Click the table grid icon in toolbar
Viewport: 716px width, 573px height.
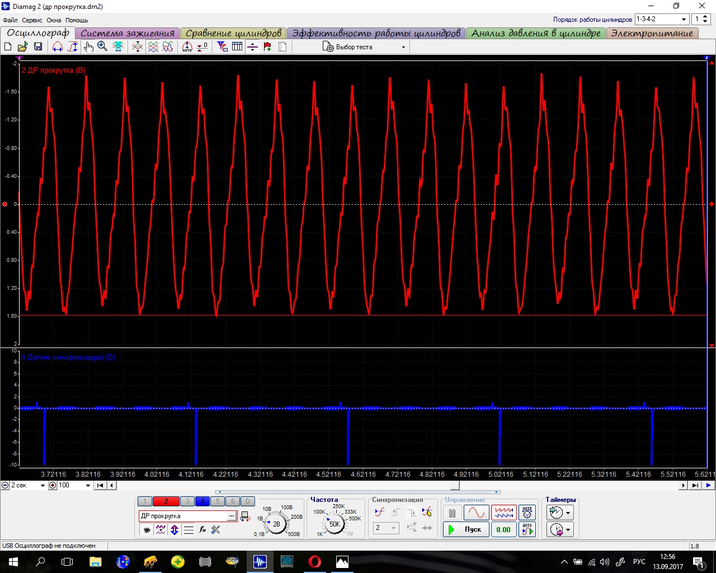(237, 47)
